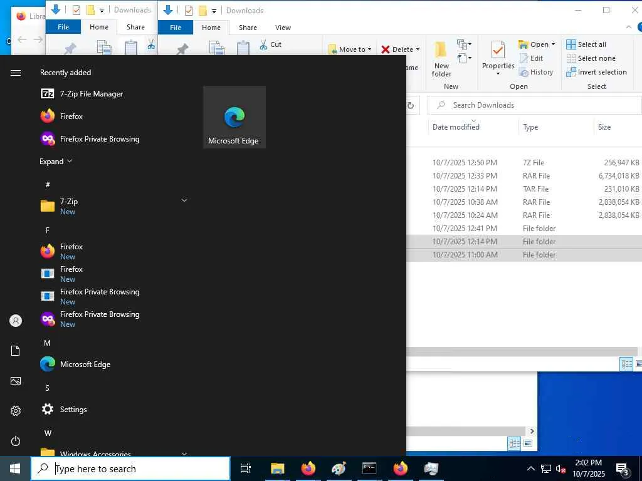Screen dimensions: 642x481
Task: Open Settings gear in Start sidebar
Action: point(16,411)
